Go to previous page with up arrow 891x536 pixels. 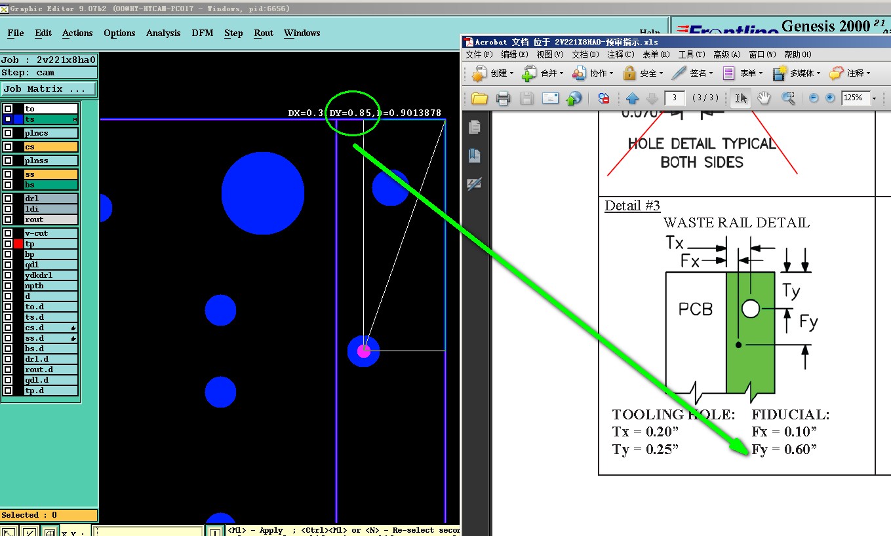[x=632, y=98]
